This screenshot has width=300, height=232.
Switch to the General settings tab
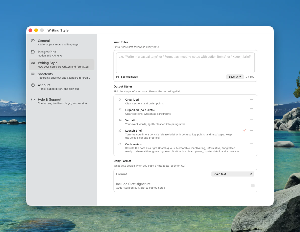click(x=62, y=42)
